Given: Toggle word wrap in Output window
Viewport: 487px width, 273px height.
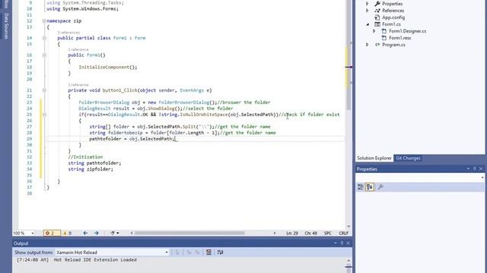Looking at the screenshot, I should [x=220, y=253].
